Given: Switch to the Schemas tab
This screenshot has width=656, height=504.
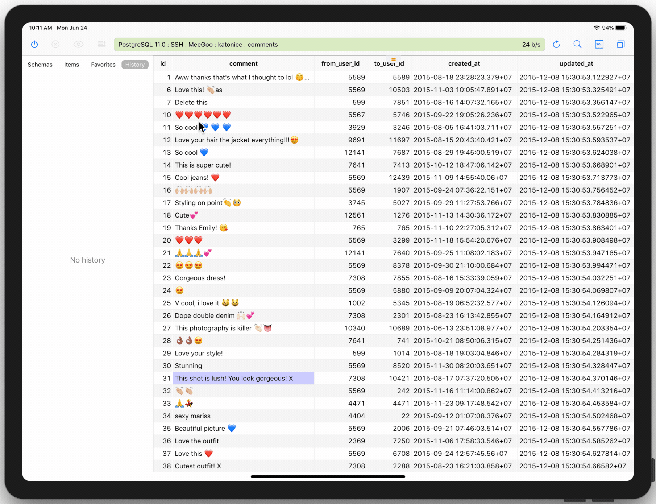Looking at the screenshot, I should pos(40,65).
